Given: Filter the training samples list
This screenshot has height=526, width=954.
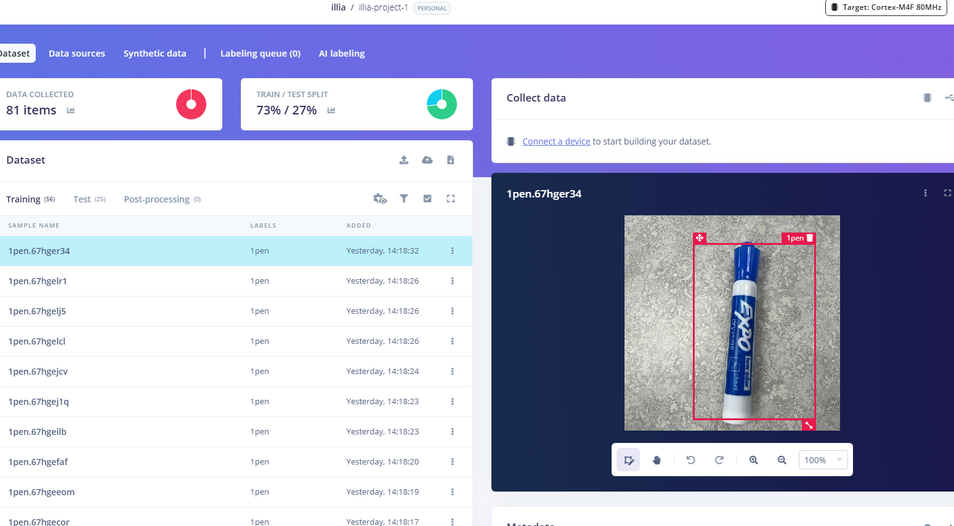Looking at the screenshot, I should click(404, 199).
